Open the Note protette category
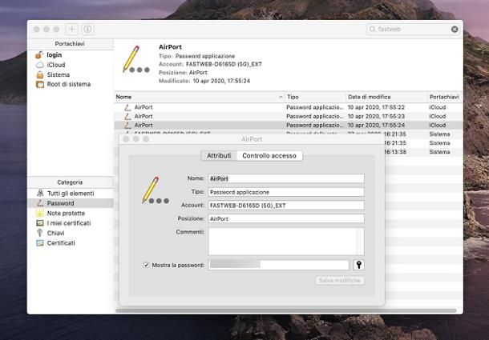 pyautogui.click(x=66, y=214)
